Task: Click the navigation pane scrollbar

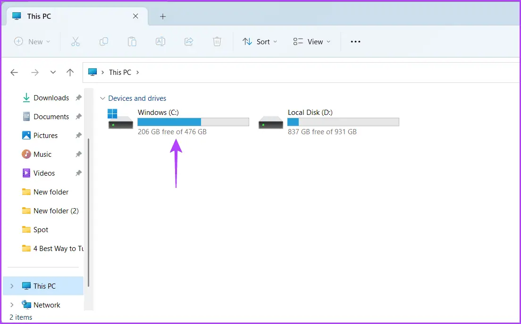Action: click(88, 212)
